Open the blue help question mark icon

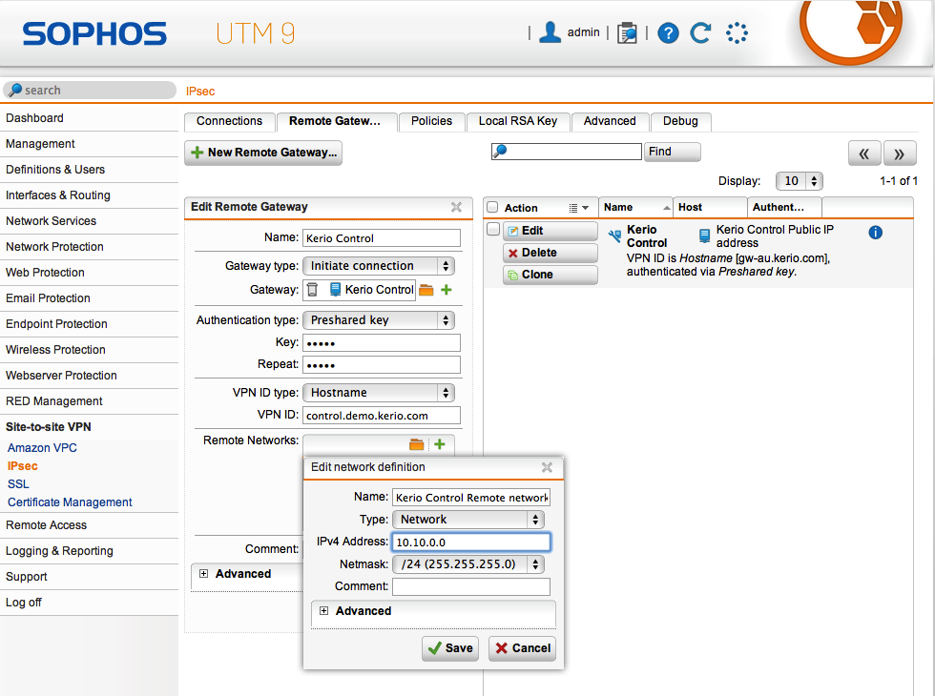668,32
